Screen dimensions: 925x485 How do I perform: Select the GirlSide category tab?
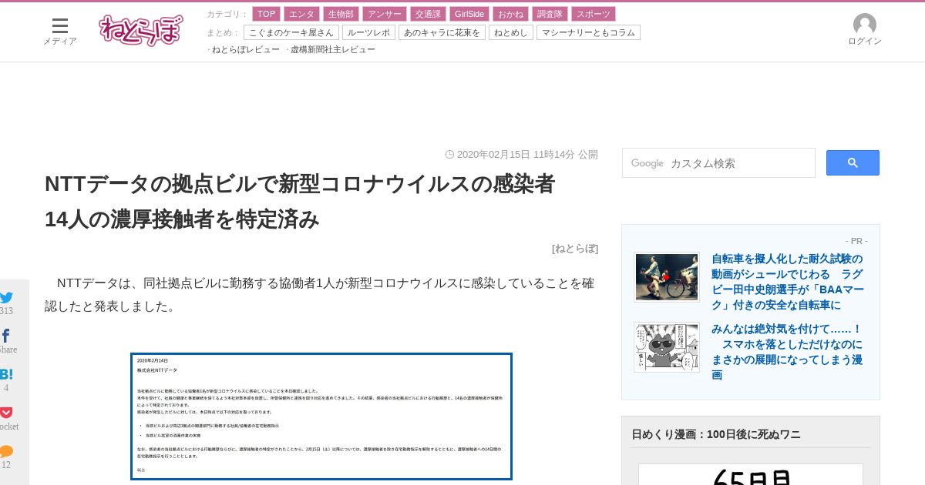click(469, 14)
